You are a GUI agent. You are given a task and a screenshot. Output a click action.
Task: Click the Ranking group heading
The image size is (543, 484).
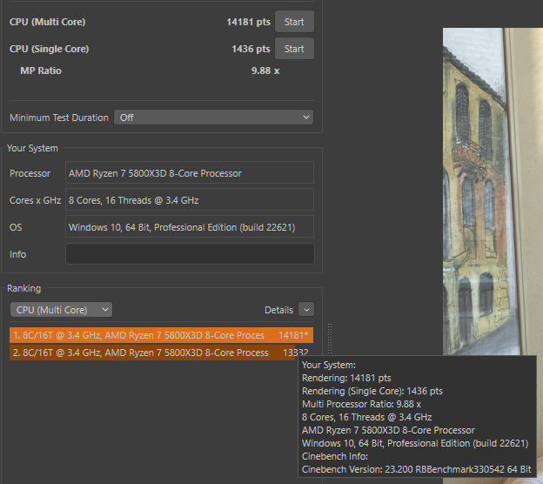(23, 288)
